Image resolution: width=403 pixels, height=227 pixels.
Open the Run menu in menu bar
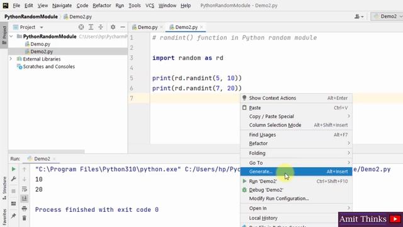(x=120, y=6)
